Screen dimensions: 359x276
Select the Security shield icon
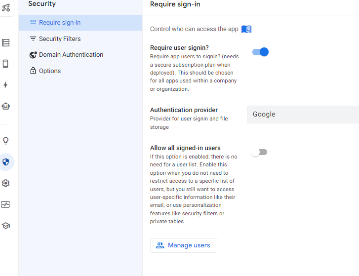[x=6, y=162]
